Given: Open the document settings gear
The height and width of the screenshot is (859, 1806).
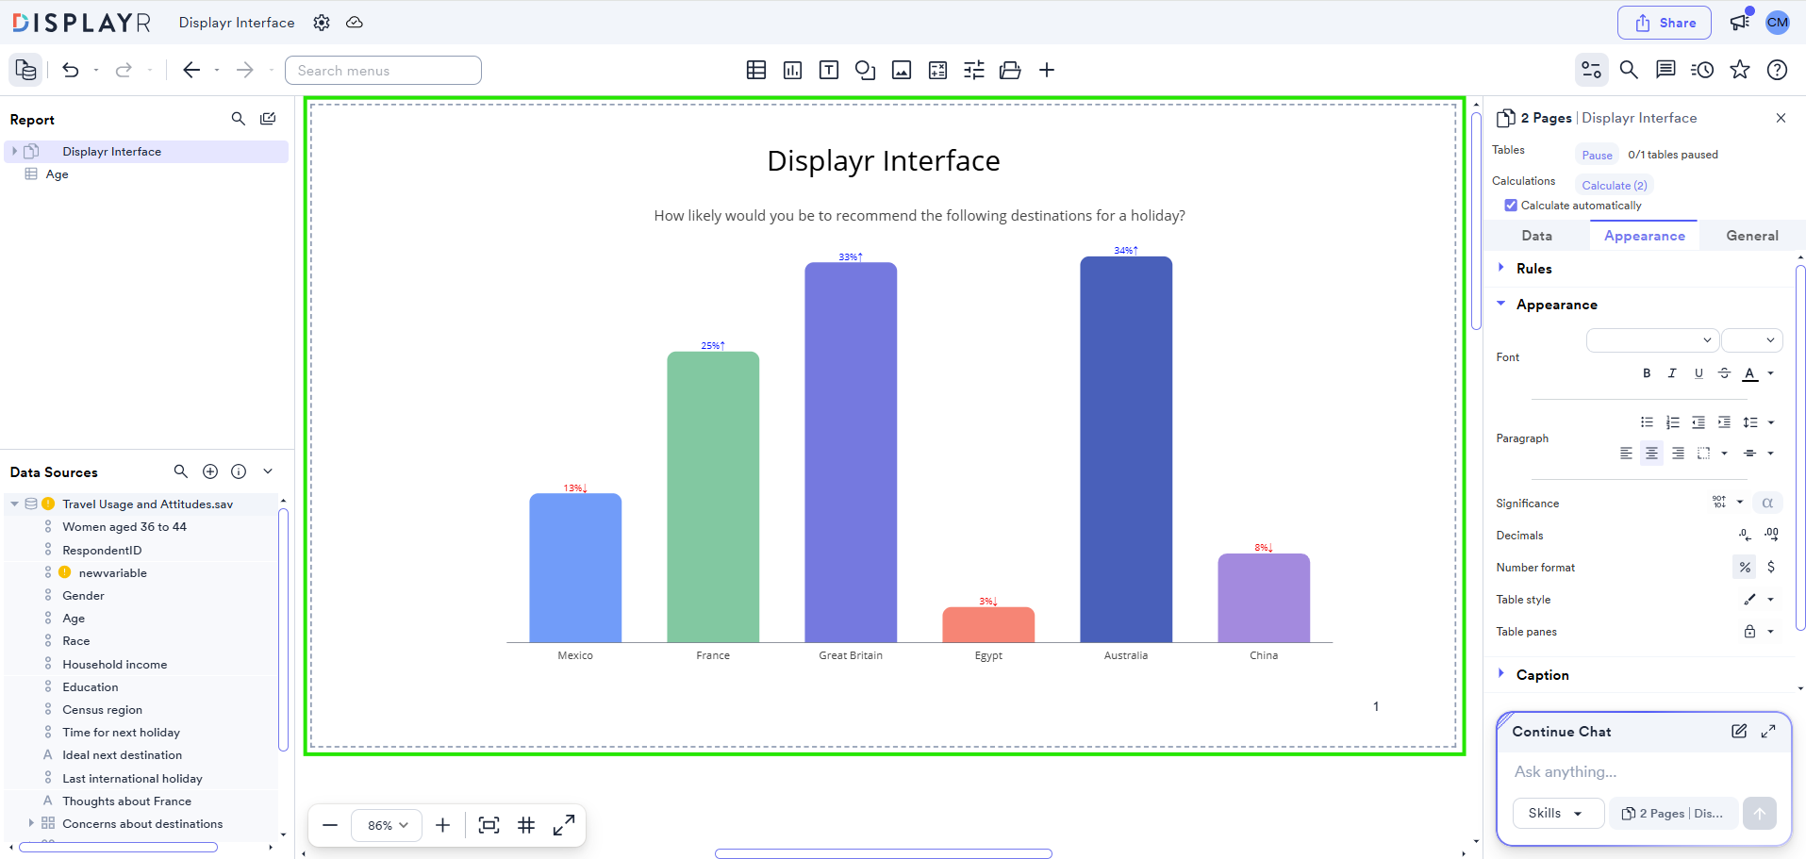Looking at the screenshot, I should point(322,23).
